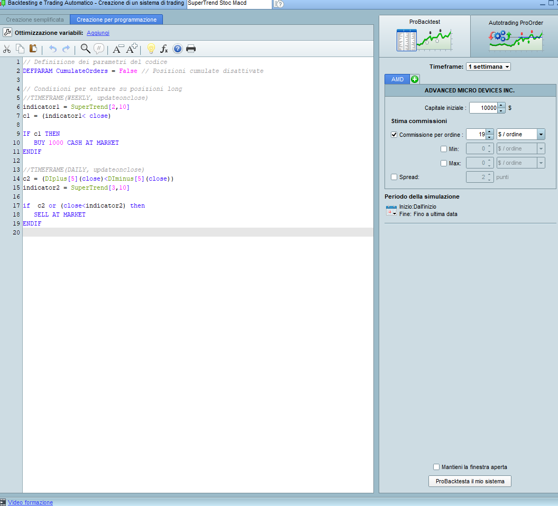Click ProBacktesta il mio sistema button
The image size is (558, 506).
pos(470,481)
